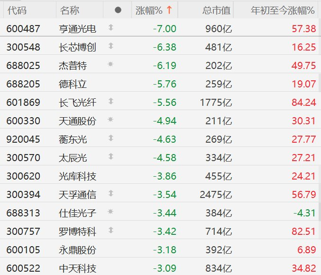Click the up-down marker icon for 长飞光纤
This screenshot has width=321, height=275.
(x=111, y=101)
